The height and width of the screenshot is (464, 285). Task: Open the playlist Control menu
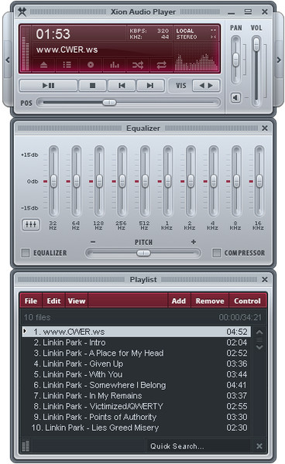coord(247,301)
